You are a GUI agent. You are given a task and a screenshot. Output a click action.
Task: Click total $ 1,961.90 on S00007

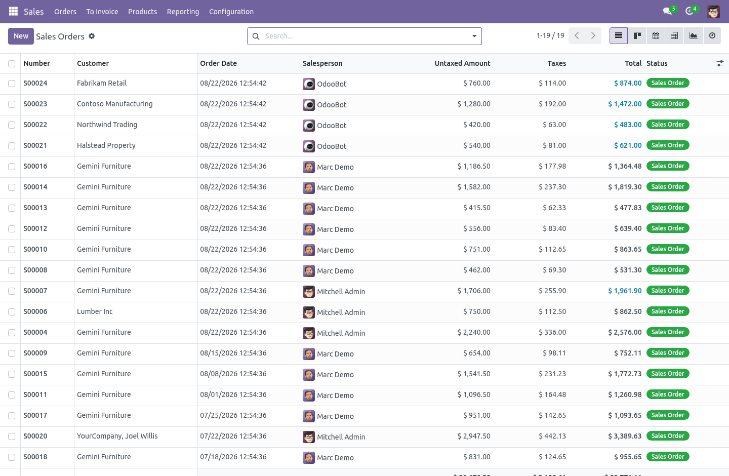click(625, 291)
